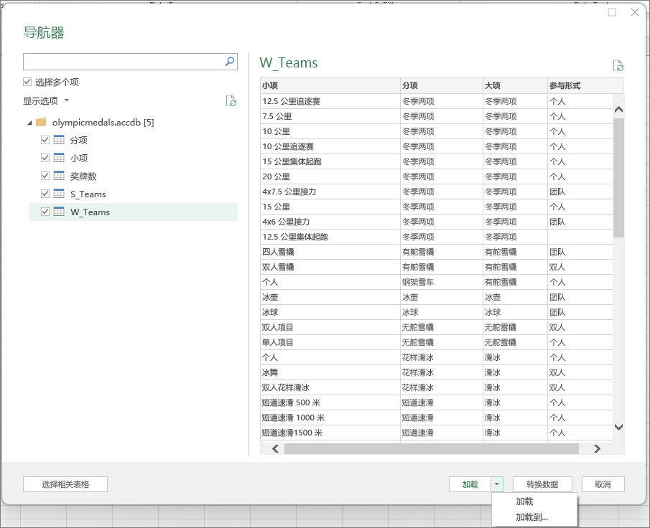The width and height of the screenshot is (650, 528).
Task: Click the table icon beside W_Teams
Action: pos(59,211)
